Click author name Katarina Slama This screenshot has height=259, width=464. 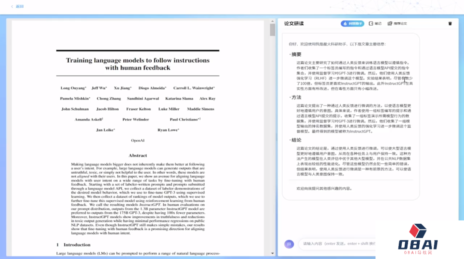click(179, 99)
